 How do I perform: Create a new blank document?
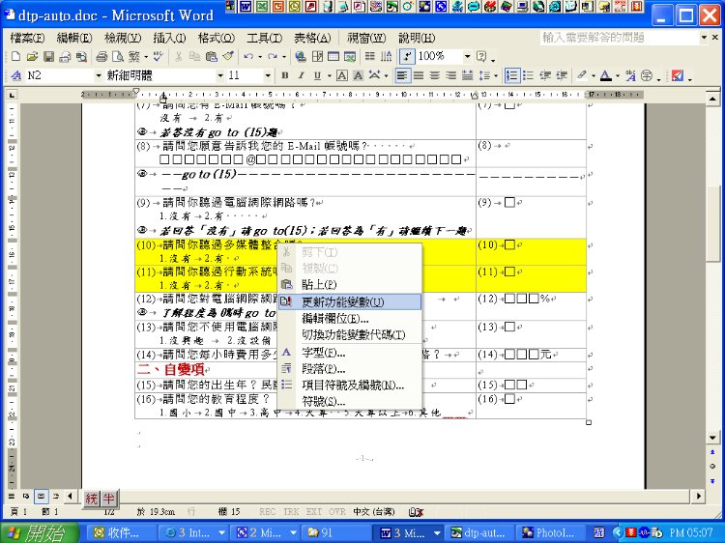15,56
